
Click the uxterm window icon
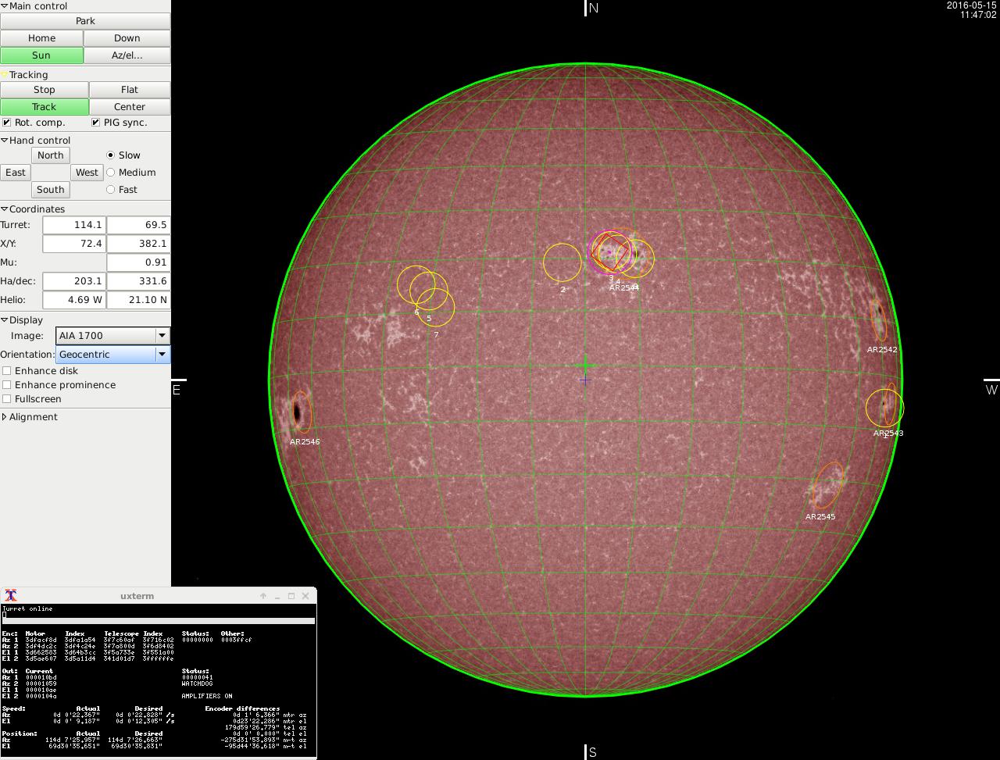[x=11, y=596]
